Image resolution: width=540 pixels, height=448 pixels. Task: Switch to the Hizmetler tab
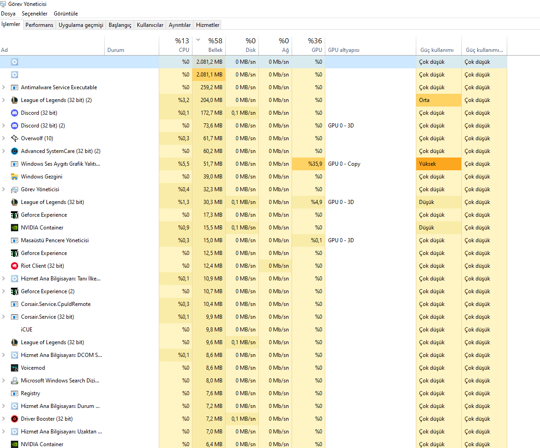click(207, 25)
